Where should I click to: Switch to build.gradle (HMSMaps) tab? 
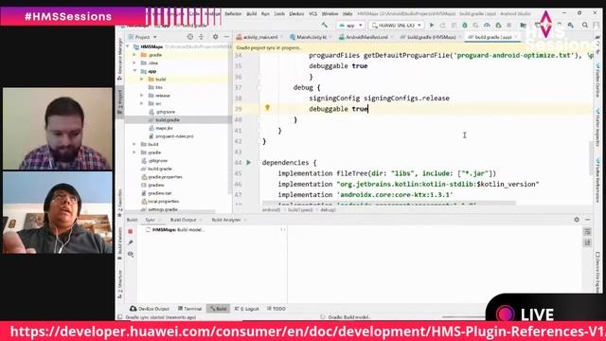pyautogui.click(x=431, y=37)
